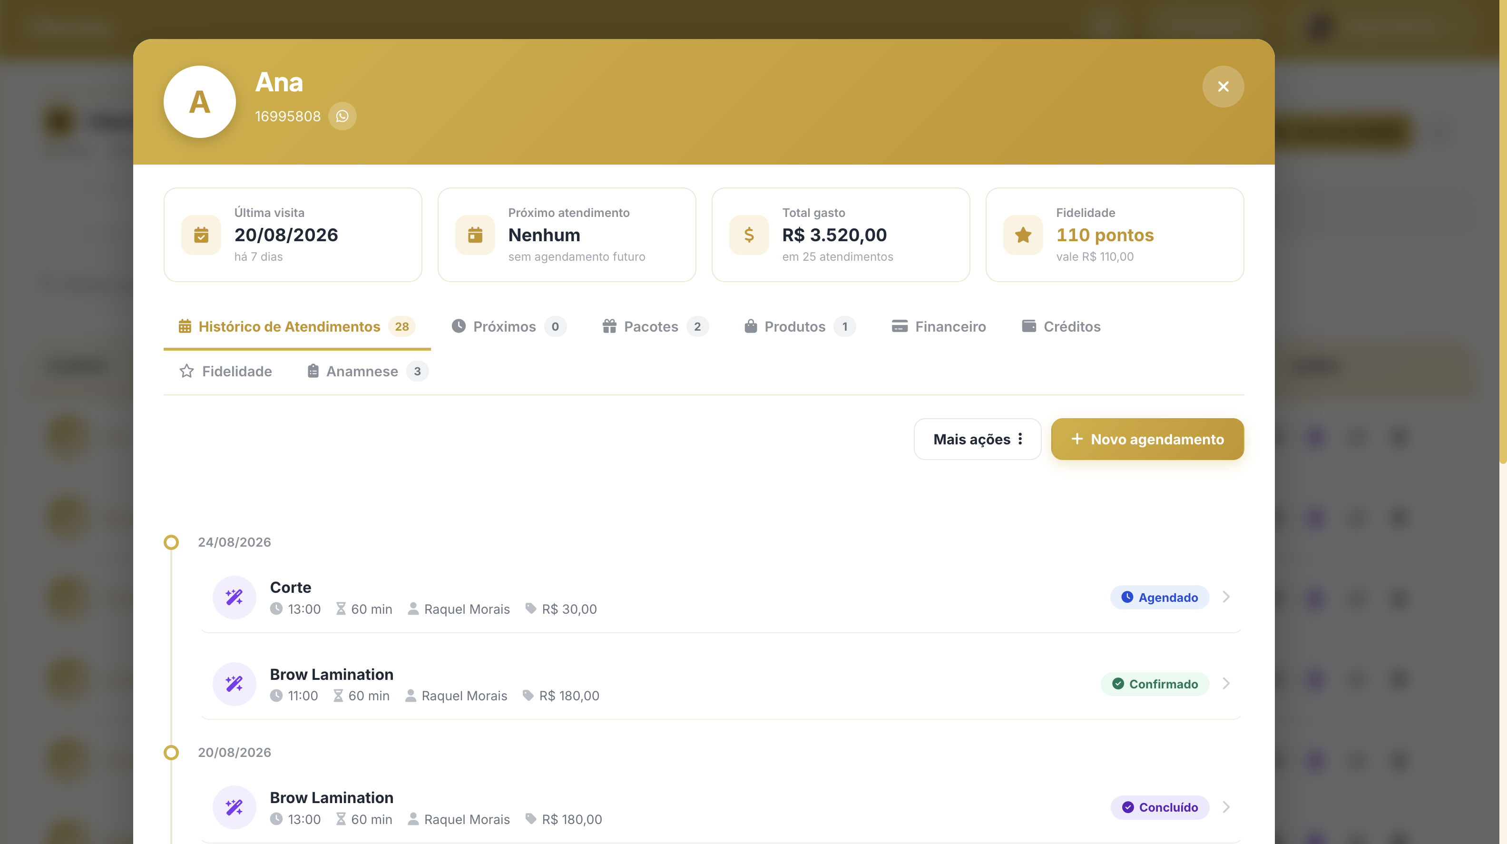
Task: Click wand icon of 11:00 Brow Lamination
Action: click(x=234, y=684)
